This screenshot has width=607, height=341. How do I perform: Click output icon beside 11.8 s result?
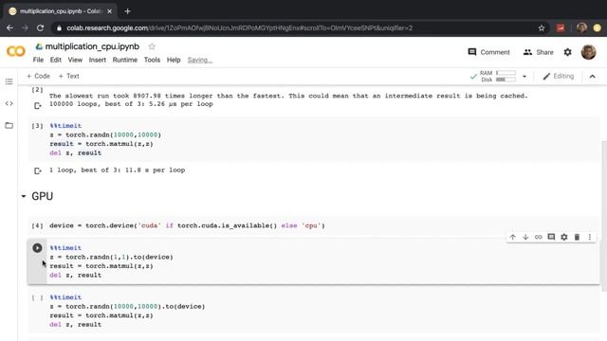point(38,170)
